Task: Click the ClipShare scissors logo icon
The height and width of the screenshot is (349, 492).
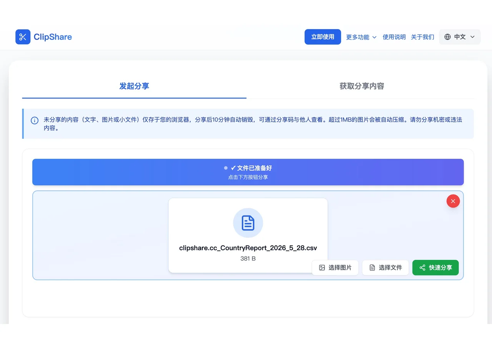Action: pos(23,37)
